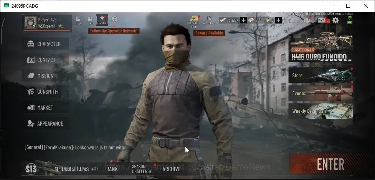Open the Facebook operator network icon
The width and height of the screenshot is (375, 180).
[x=114, y=19]
